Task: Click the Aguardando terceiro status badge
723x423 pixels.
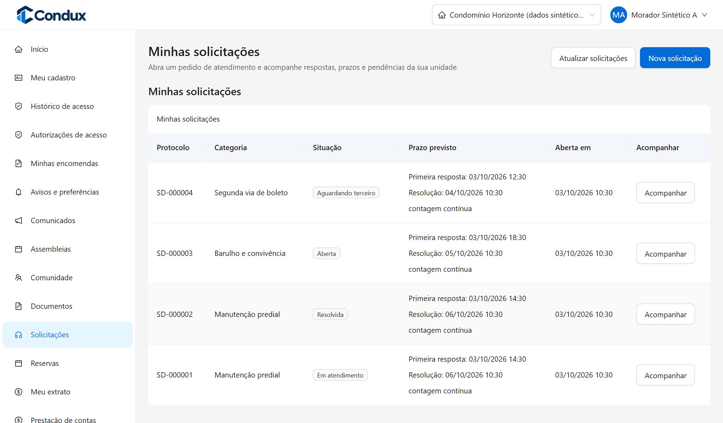Action: coord(346,193)
